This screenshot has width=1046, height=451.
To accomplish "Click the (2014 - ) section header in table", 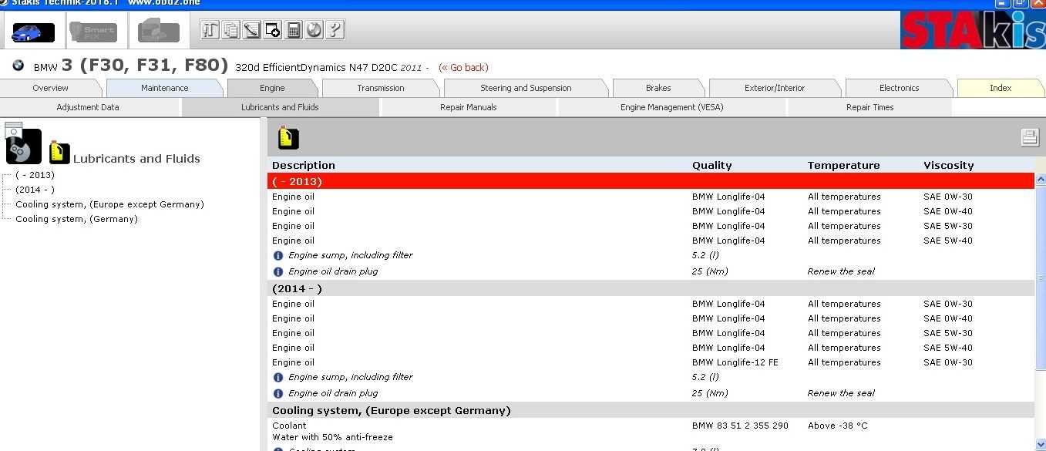I will point(651,288).
